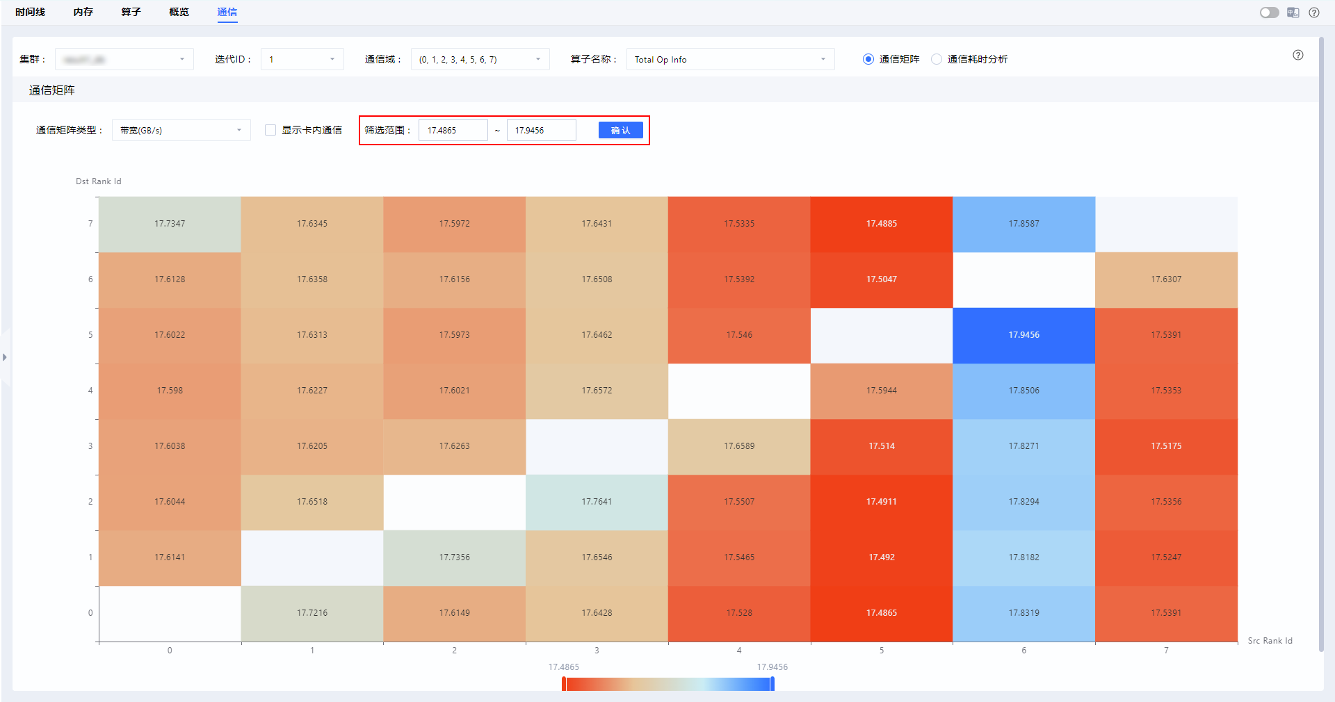Viewport: 1335px width, 702px height.
Task: Switch to the 算子 tab
Action: point(131,12)
